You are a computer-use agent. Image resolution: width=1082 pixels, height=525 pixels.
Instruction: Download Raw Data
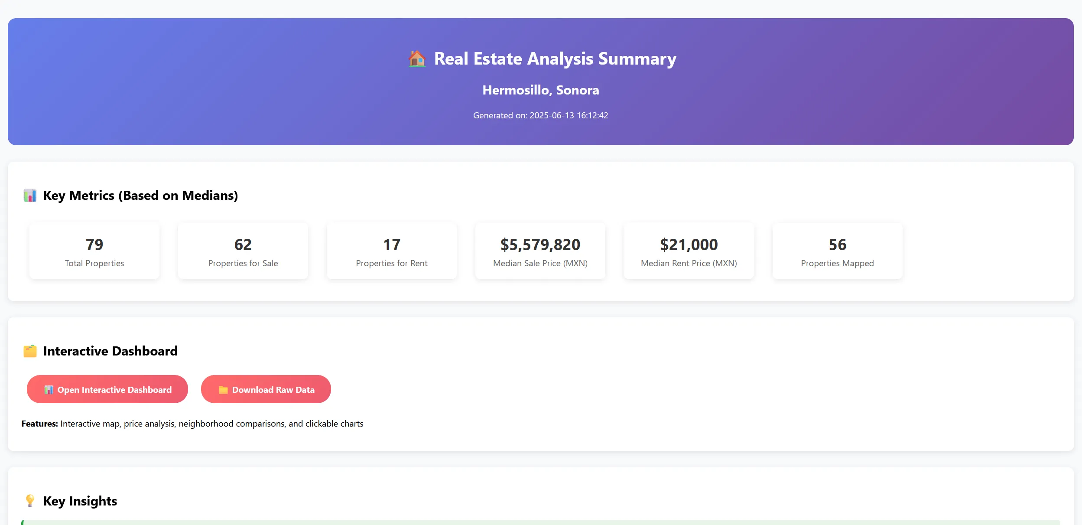point(266,389)
